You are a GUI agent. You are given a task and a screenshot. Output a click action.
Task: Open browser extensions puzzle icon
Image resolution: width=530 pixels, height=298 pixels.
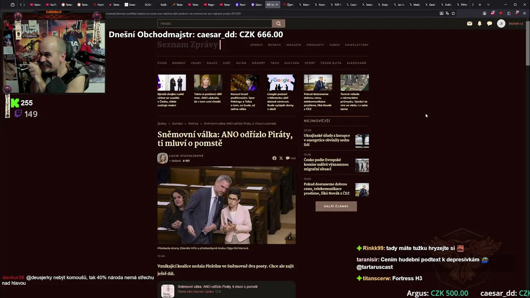pyautogui.click(x=508, y=13)
